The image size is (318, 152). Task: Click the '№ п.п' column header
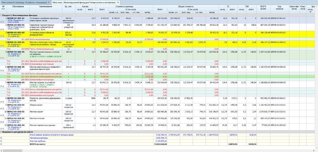point(3,7)
